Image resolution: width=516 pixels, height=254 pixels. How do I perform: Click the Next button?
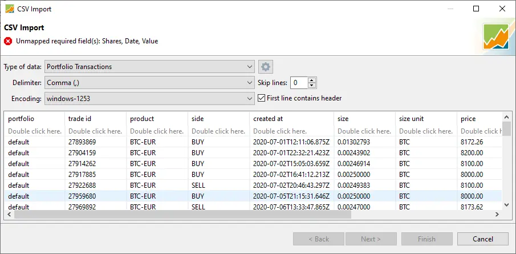(x=371, y=239)
